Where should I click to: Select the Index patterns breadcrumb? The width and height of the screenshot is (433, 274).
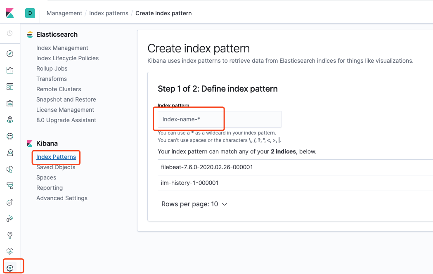(x=109, y=13)
